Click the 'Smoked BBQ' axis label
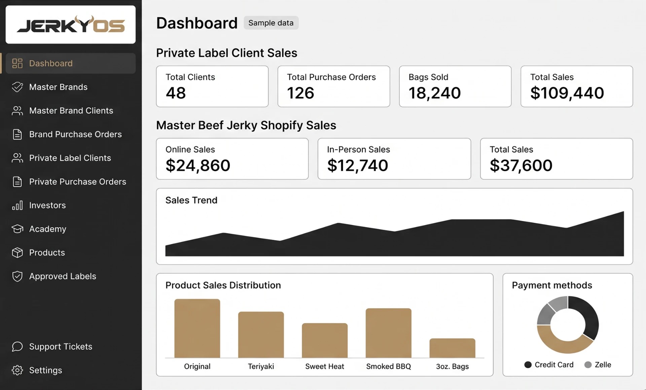This screenshot has height=390, width=646. click(x=389, y=366)
